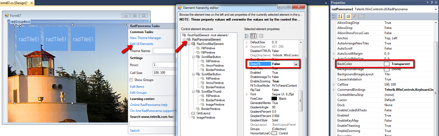This screenshot has width=439, height=136.
Task: Open the Edit Groups link
Action: (138, 93)
